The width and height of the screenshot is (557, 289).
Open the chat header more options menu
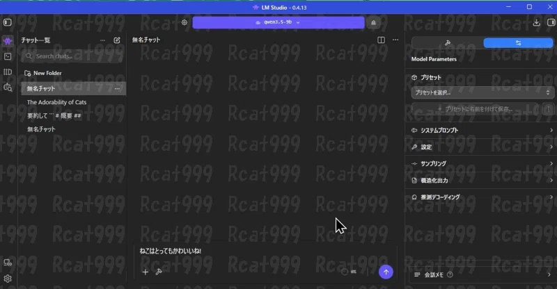395,40
